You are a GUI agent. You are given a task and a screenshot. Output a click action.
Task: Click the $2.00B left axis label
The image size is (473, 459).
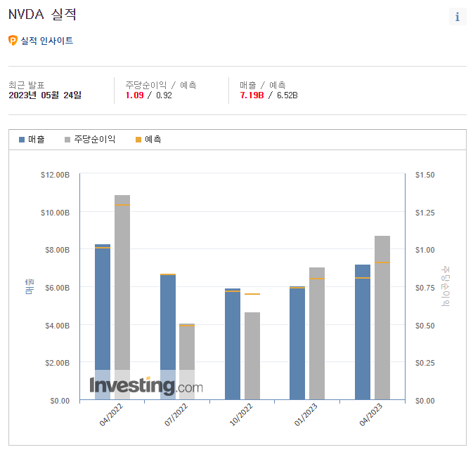(58, 363)
